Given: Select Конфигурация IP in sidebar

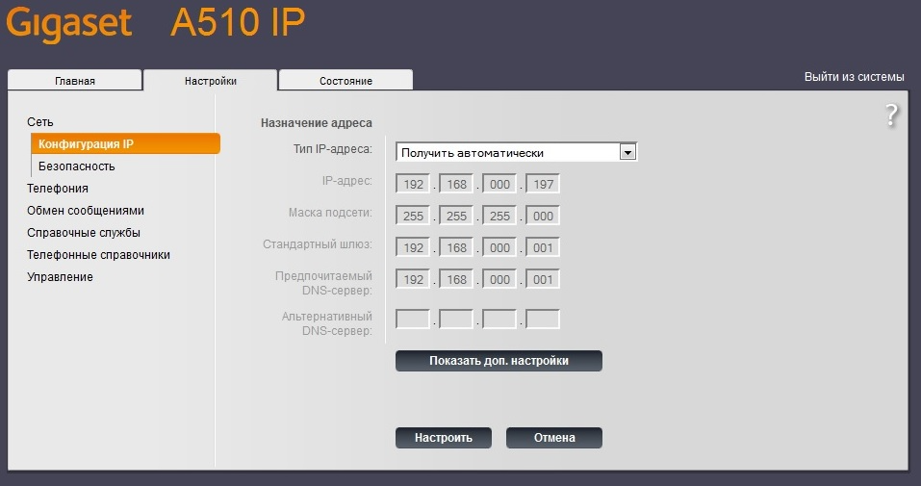Looking at the screenshot, I should tap(126, 144).
